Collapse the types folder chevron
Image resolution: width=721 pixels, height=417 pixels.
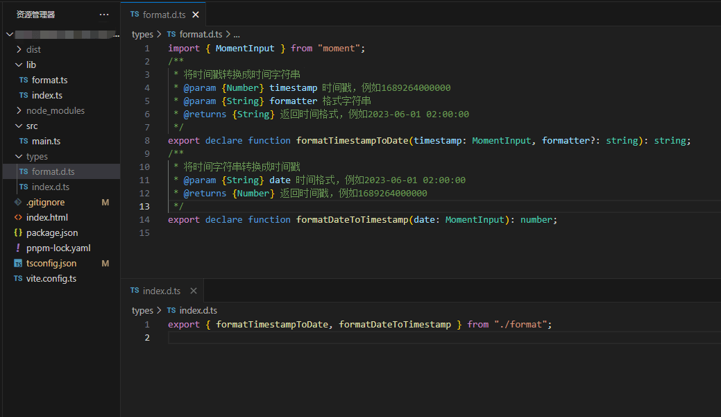click(x=19, y=156)
